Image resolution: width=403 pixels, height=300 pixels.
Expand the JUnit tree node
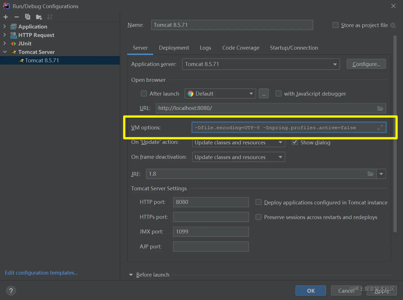tap(5, 43)
